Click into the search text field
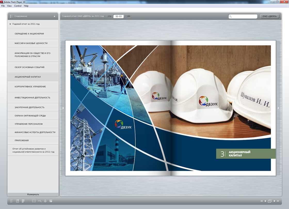289x209 pixels. (243, 17)
